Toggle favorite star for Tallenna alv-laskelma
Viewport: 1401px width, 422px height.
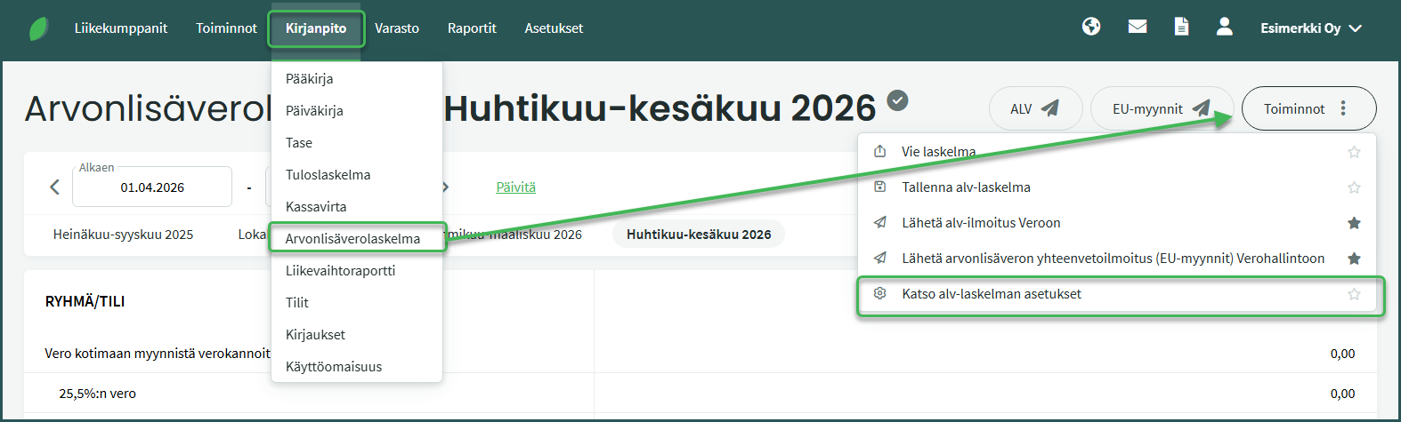pos(1354,187)
